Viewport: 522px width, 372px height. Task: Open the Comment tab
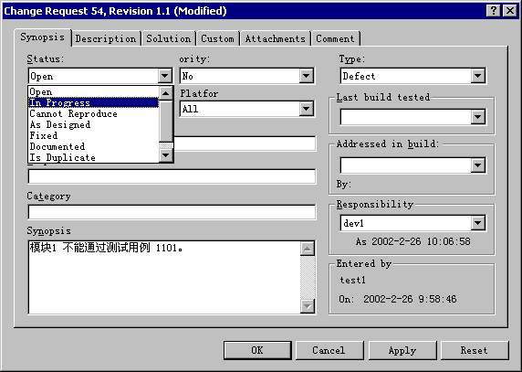point(336,38)
